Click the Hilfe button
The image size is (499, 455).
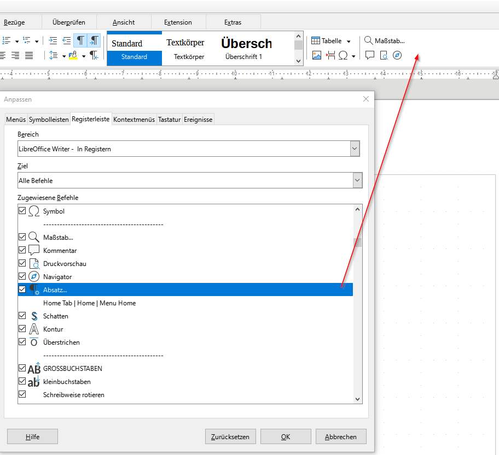pos(32,436)
